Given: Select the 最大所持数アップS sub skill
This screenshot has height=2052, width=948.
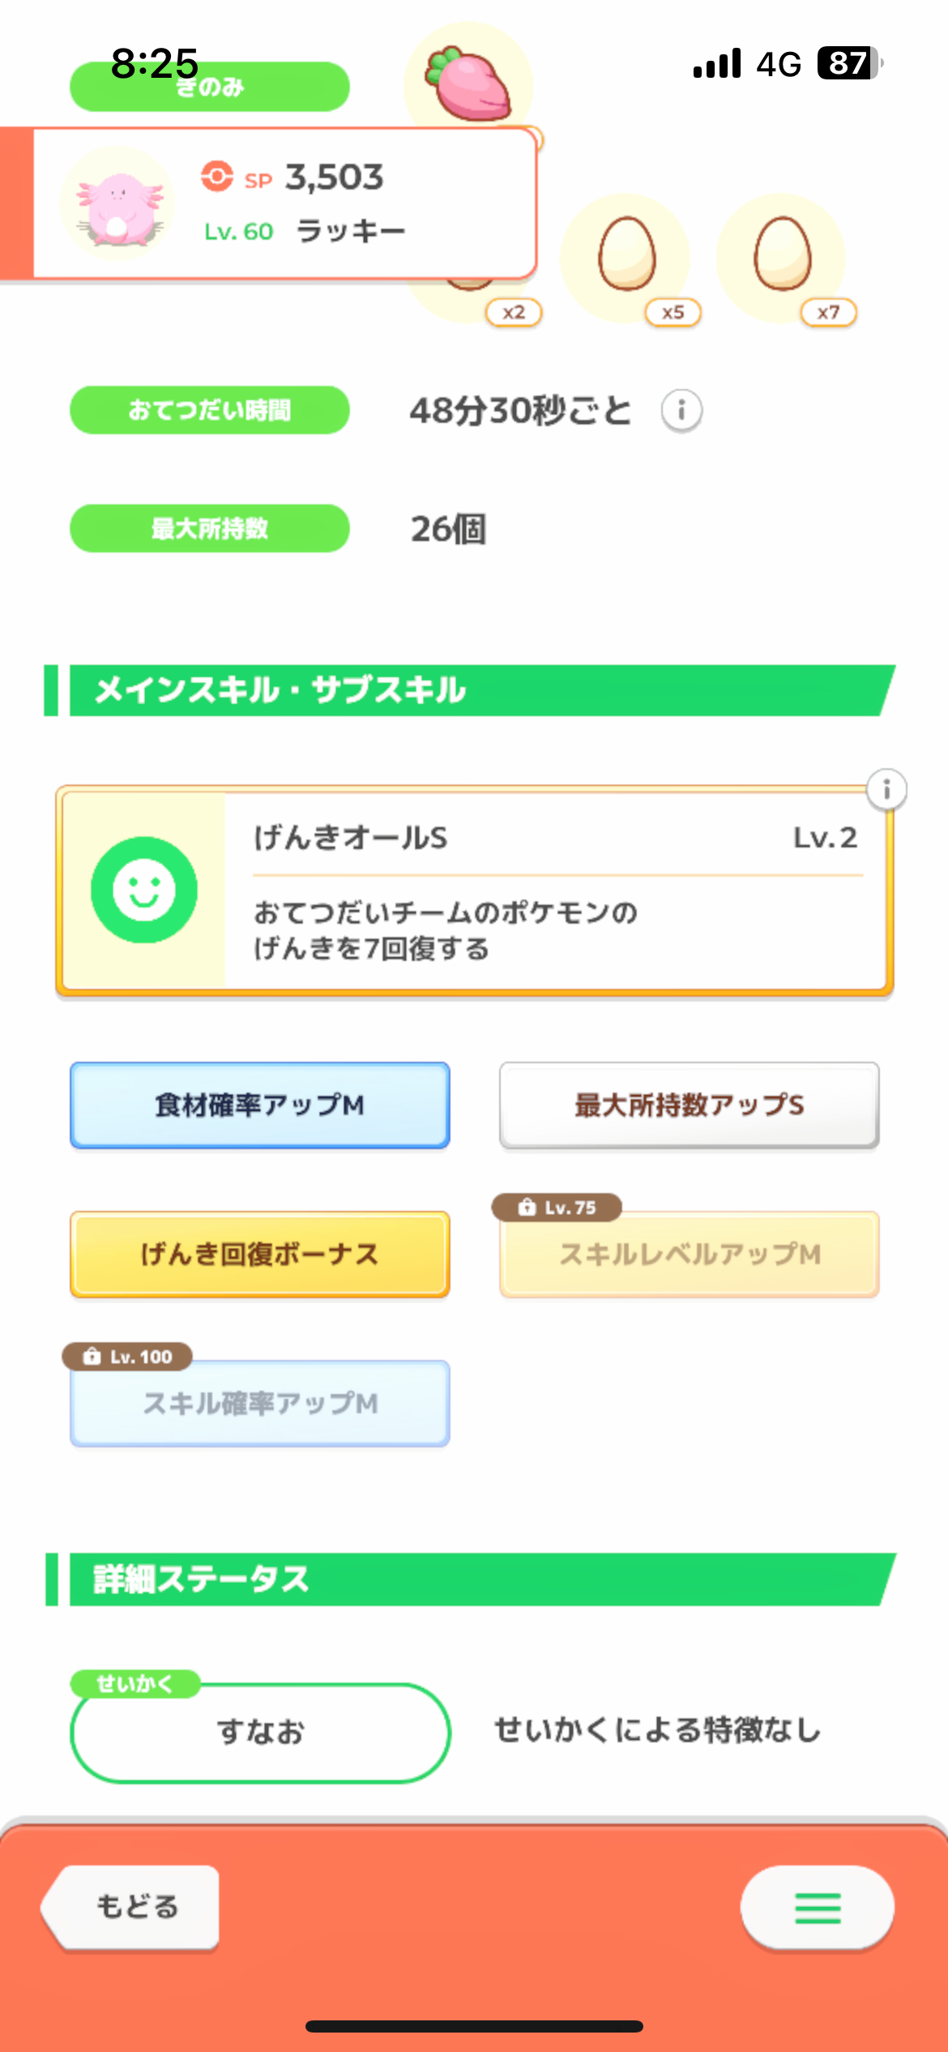Looking at the screenshot, I should (x=689, y=1105).
